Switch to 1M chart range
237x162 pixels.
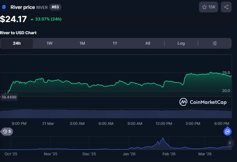pyautogui.click(x=82, y=43)
